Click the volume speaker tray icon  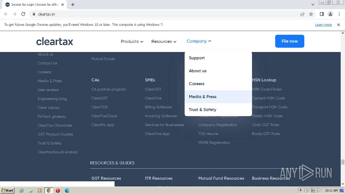click(306, 190)
